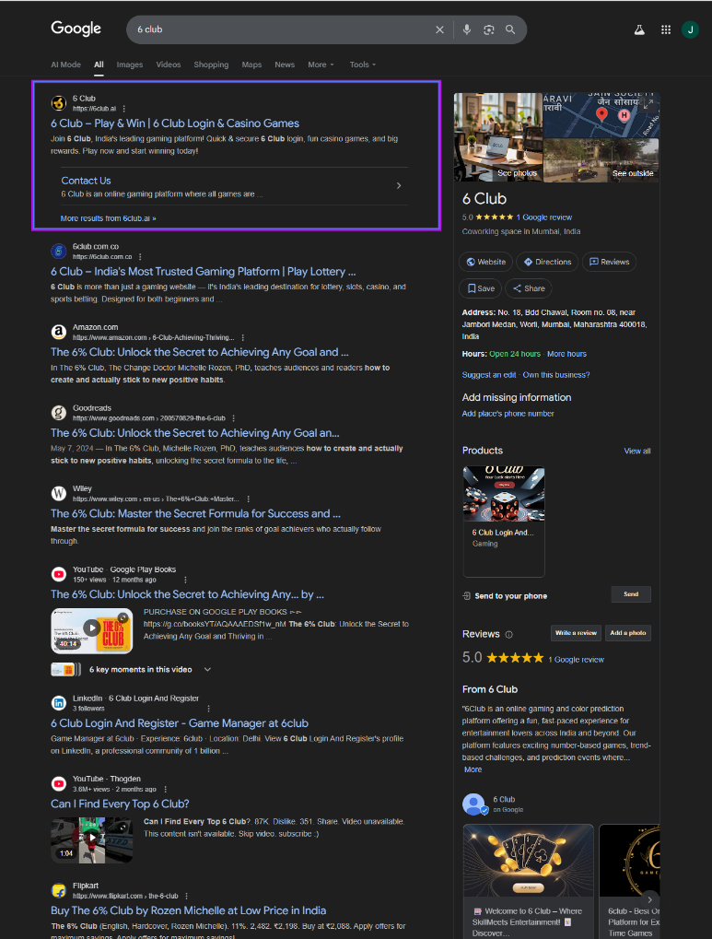Viewport: 712px width, 939px height.
Task: Open options menu for 6club.ai result
Action: tap(124, 109)
